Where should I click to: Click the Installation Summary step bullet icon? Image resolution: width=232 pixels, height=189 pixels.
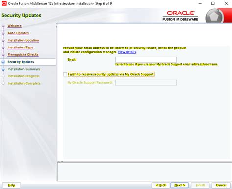coord(3,69)
